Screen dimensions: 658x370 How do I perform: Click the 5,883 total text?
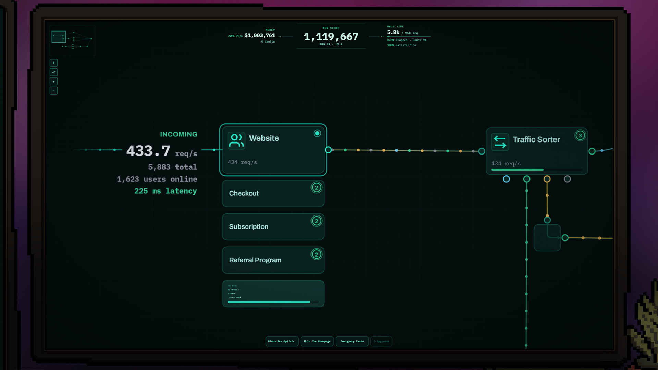coord(172,167)
